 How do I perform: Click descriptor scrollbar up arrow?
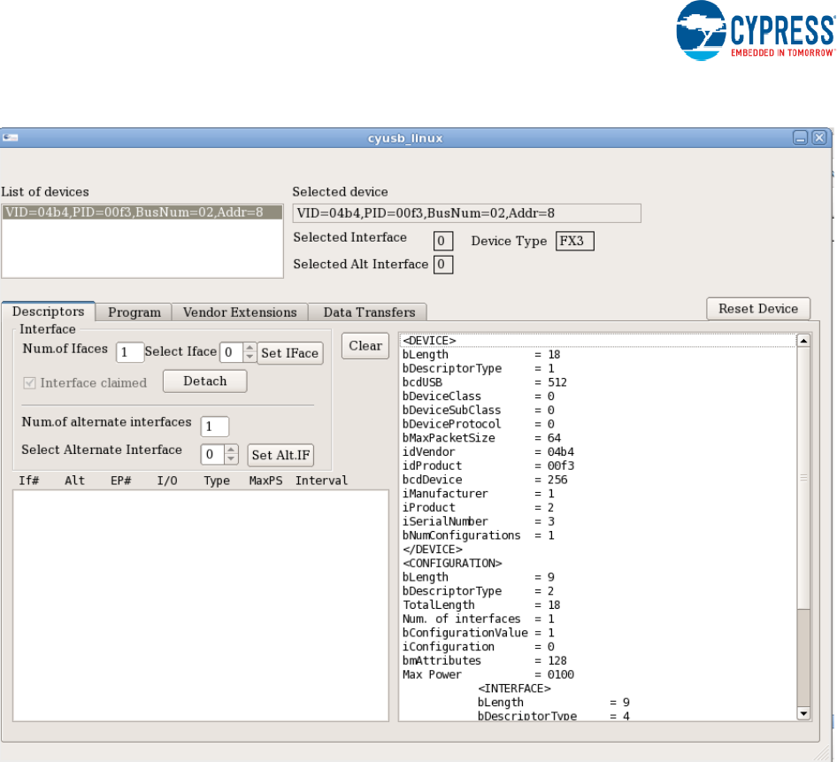pyautogui.click(x=803, y=340)
